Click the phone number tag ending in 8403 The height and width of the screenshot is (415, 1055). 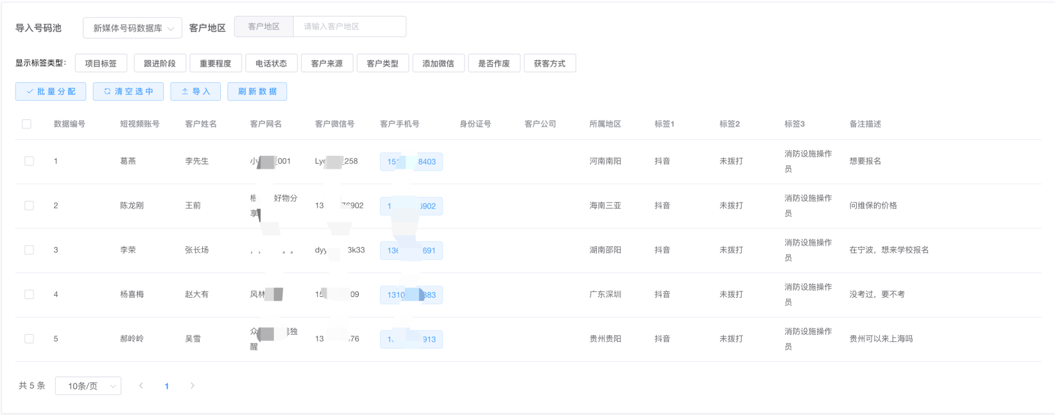tap(411, 162)
